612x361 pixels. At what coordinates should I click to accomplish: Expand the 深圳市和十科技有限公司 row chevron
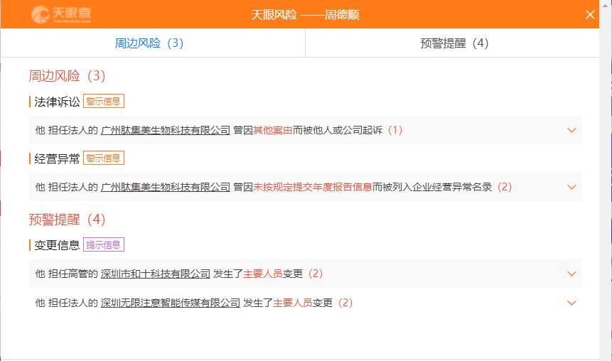(571, 274)
